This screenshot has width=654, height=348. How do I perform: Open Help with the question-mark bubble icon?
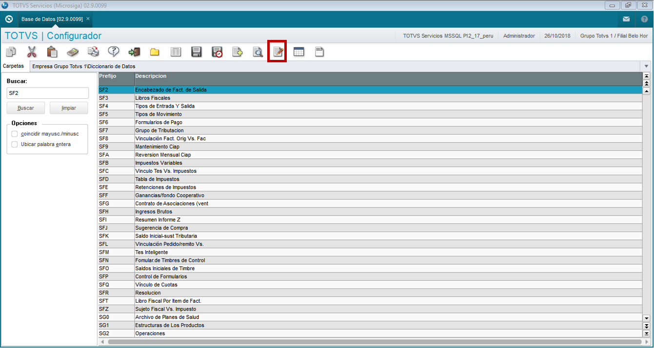click(x=114, y=52)
